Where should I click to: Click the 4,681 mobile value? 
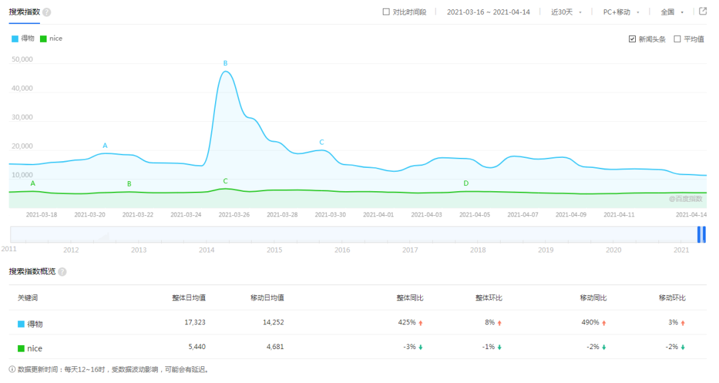tap(275, 347)
